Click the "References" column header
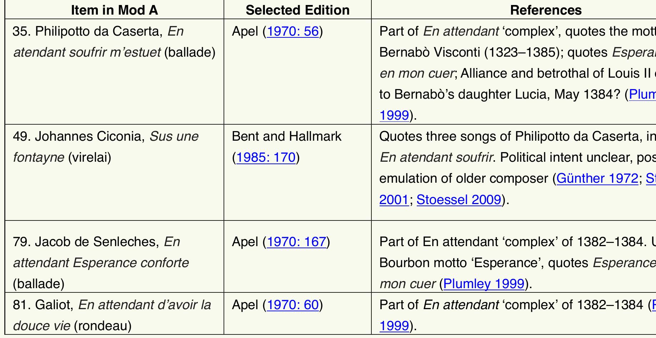This screenshot has height=338, width=656. point(546,10)
